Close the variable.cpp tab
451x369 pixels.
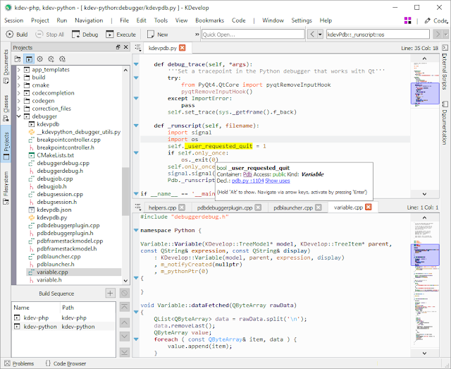pyautogui.click(x=369, y=207)
